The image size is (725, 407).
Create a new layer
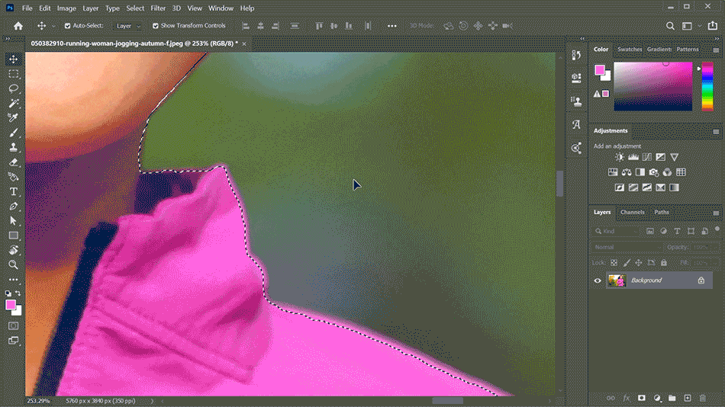click(688, 398)
